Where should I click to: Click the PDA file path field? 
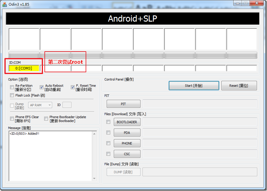(200, 133)
